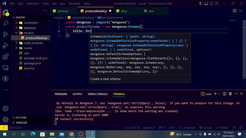The height and width of the screenshot is (138, 246).
Task: Show errors and warnings count in status bar
Action: click(x=16, y=128)
